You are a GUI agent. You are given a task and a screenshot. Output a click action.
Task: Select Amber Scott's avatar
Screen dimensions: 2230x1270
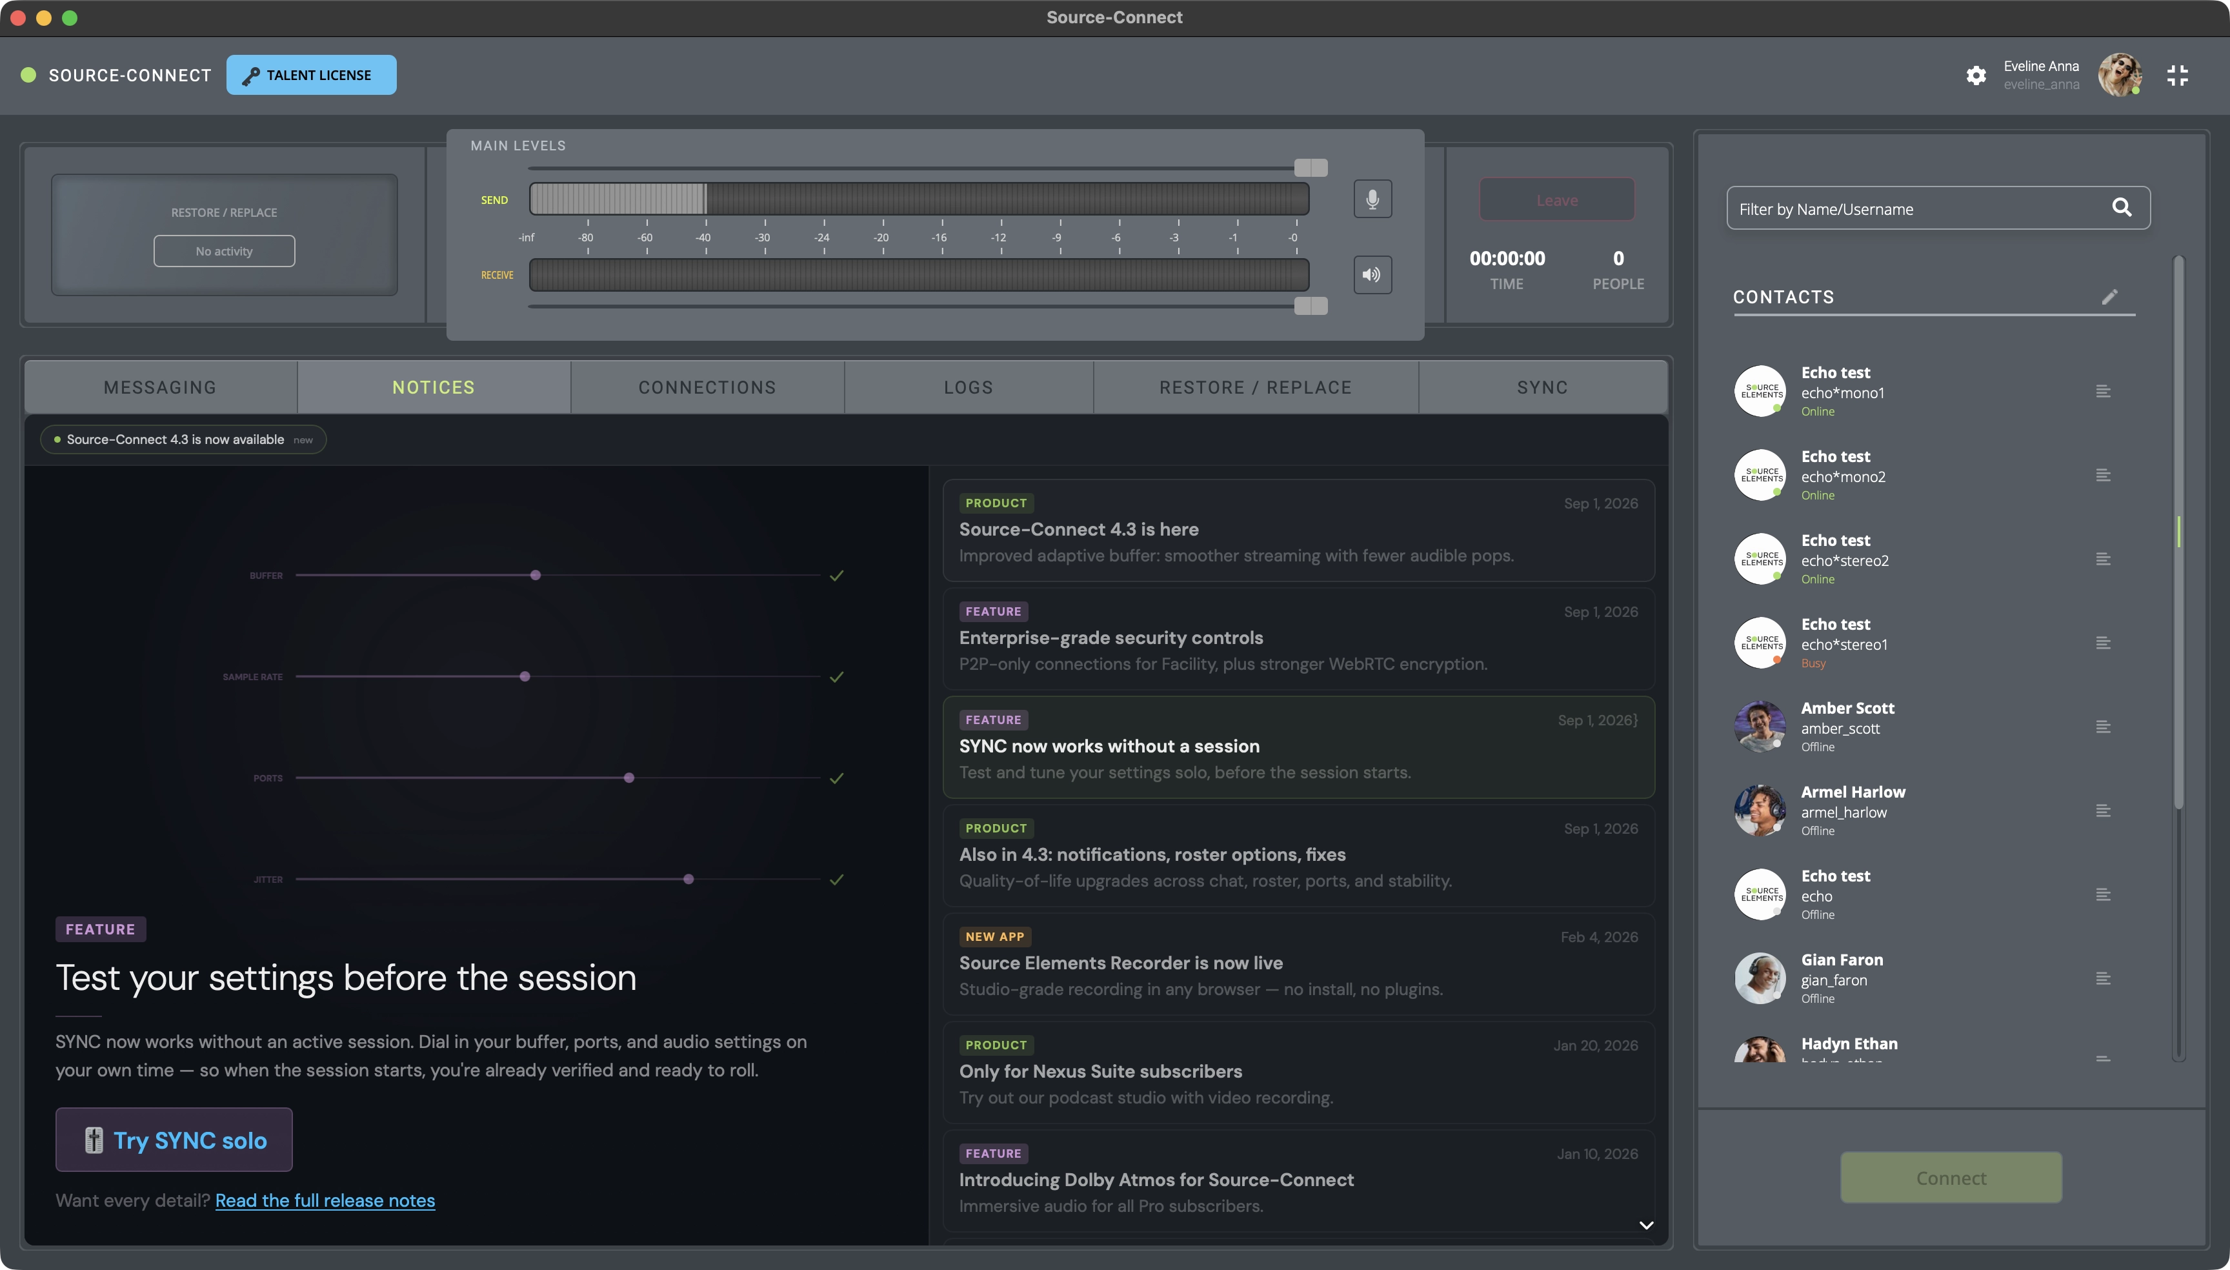[x=1760, y=727]
